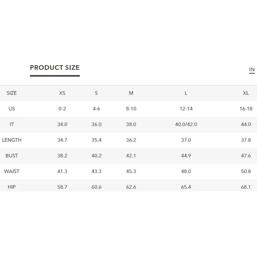Select the S size column header
The image size is (257, 257).
(x=96, y=93)
